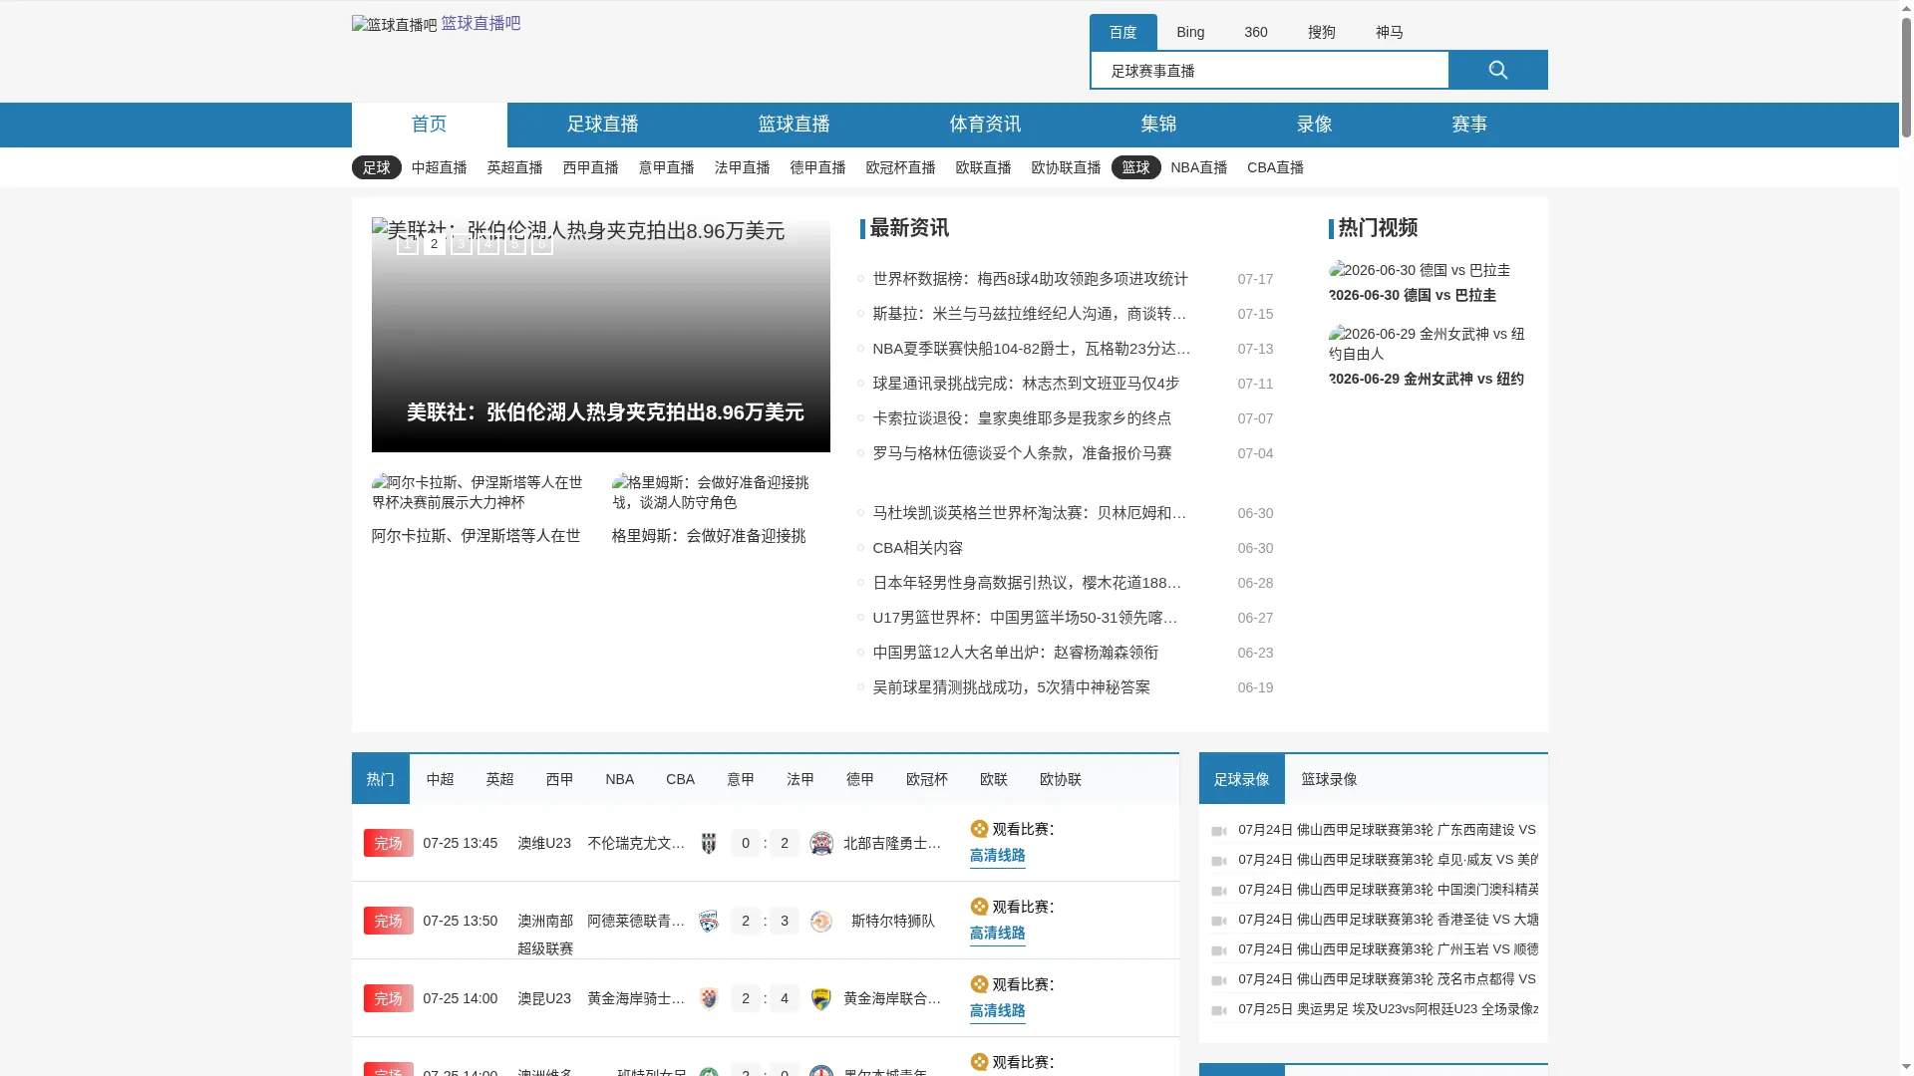Click 完场 badge of 澳维U23 match
The width and height of the screenshot is (1914, 1076).
tap(388, 844)
